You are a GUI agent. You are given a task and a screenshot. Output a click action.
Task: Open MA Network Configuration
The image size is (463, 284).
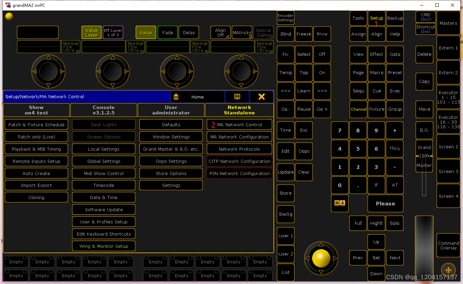[239, 137]
